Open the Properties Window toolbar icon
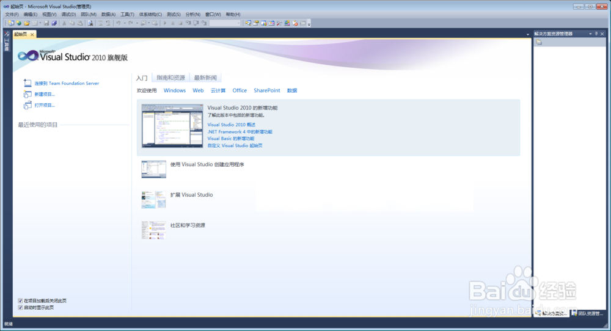This screenshot has width=611, height=331. click(x=256, y=23)
